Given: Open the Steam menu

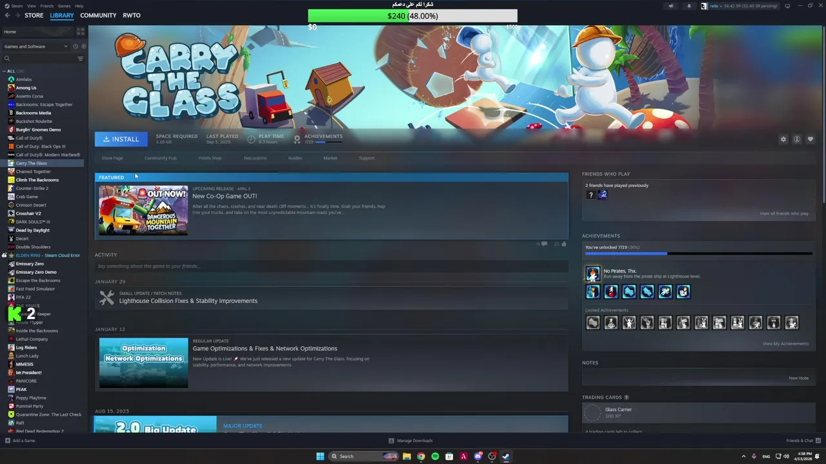Looking at the screenshot, I should click(x=17, y=6).
